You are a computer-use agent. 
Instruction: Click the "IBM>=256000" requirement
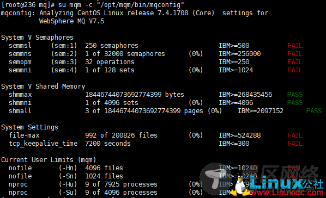pos(240,54)
